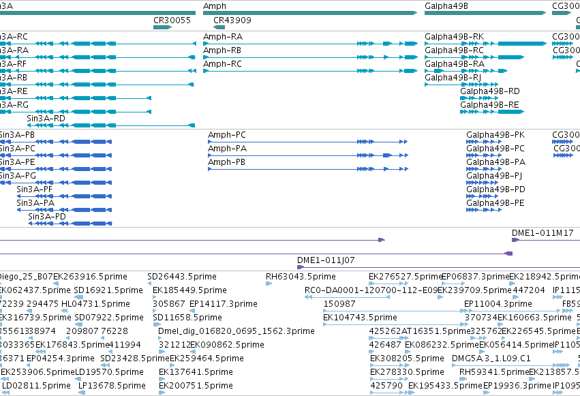Click the EK259464.5prime EST
The image size is (580, 396).
click(x=172, y=366)
